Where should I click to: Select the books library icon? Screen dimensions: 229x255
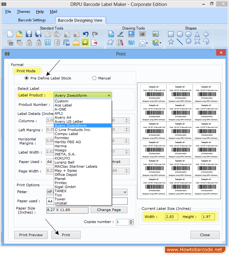[120, 43]
